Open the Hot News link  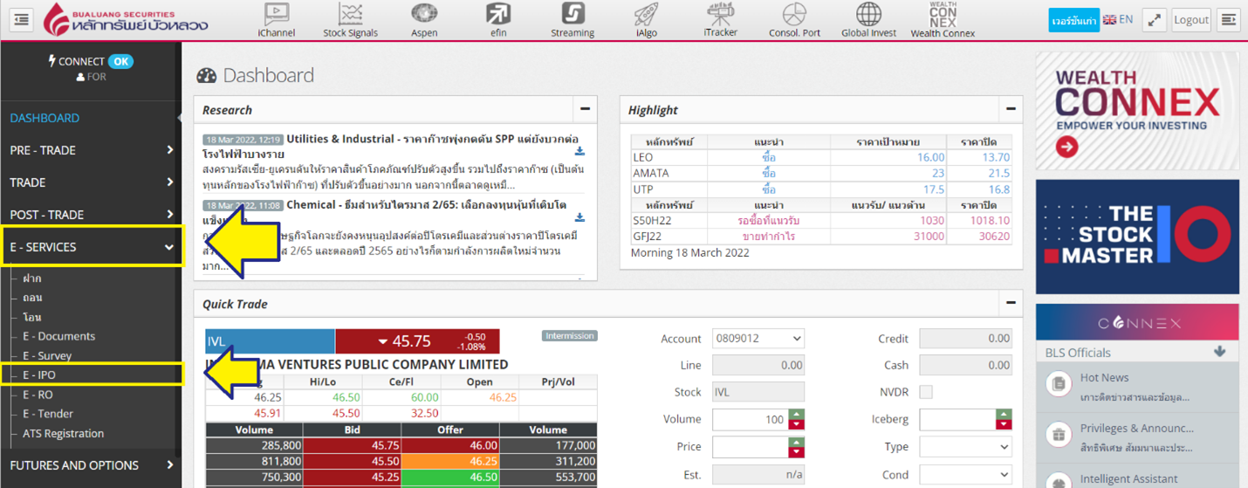click(x=1104, y=377)
